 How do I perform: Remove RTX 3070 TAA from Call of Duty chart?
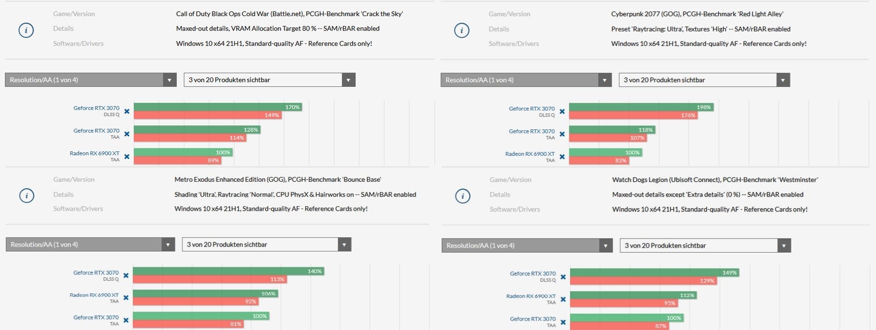(127, 134)
